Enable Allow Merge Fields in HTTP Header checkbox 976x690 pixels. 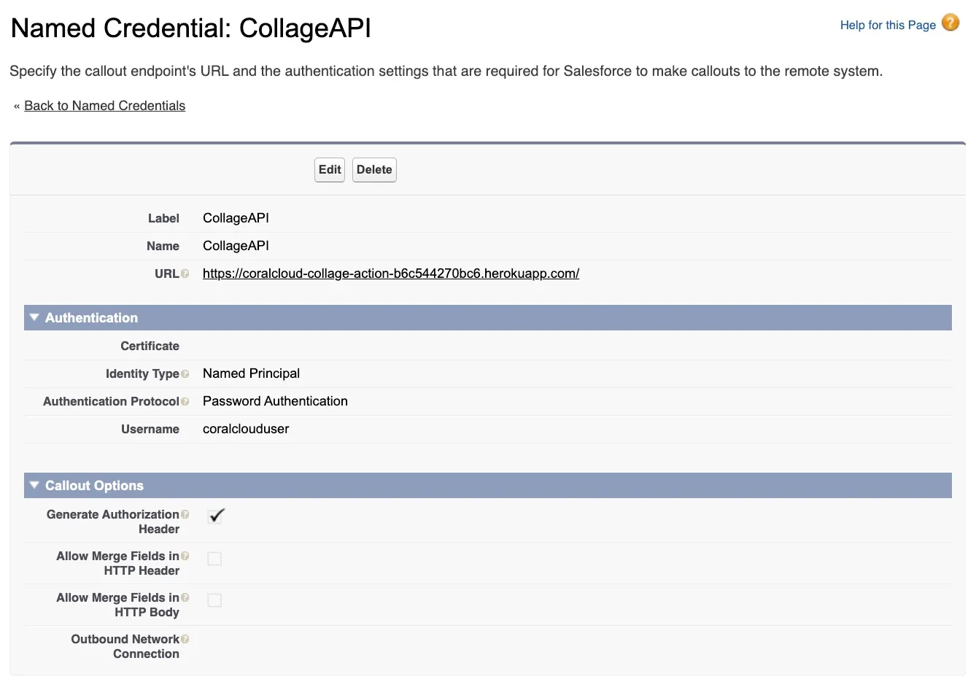[x=214, y=559]
